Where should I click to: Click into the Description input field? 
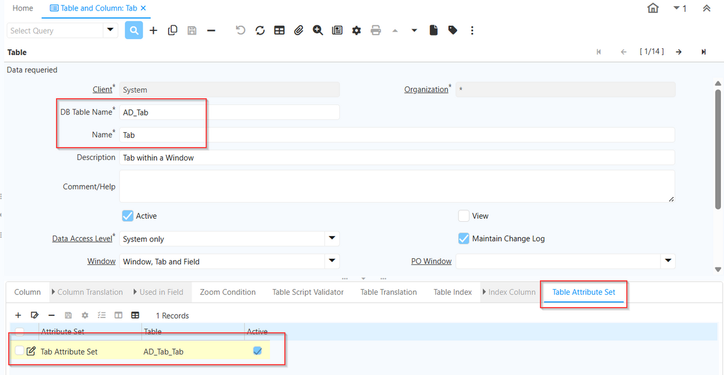pyautogui.click(x=395, y=158)
